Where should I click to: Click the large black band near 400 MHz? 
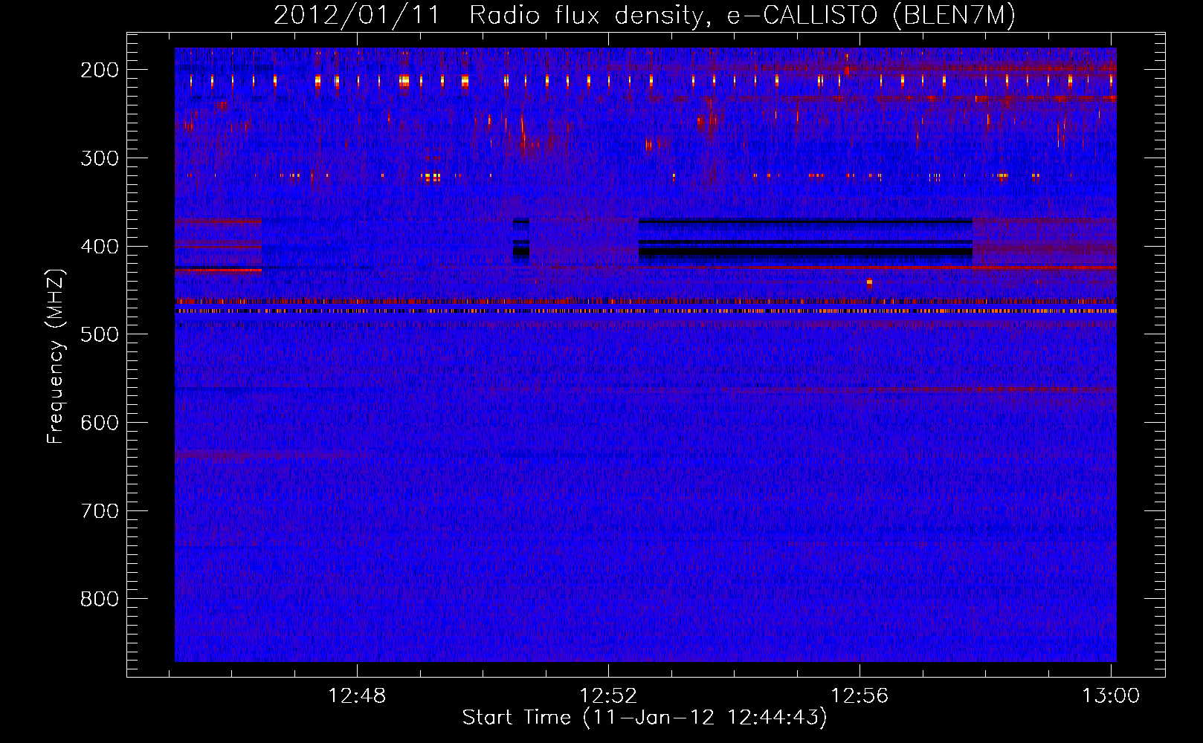click(805, 252)
